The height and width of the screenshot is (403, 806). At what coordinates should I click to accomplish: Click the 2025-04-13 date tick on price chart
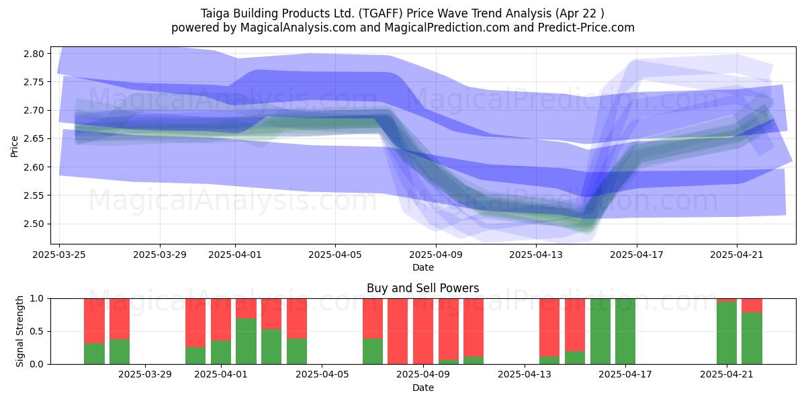tap(536, 255)
